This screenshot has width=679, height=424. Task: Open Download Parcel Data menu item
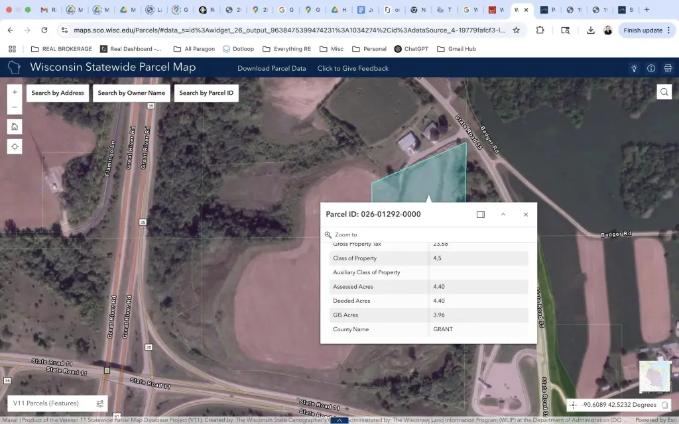[x=272, y=68]
